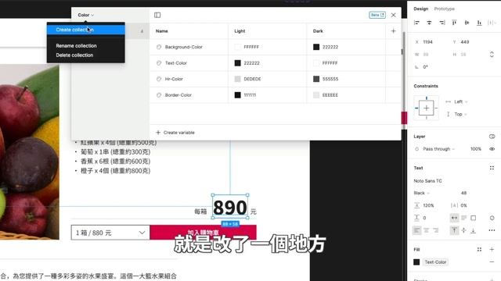
Task: Click Create variable button
Action: (175, 133)
